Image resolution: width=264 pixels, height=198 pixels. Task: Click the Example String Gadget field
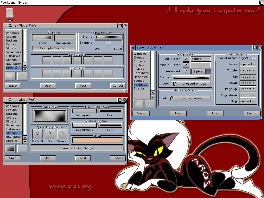pyautogui.click(x=77, y=148)
